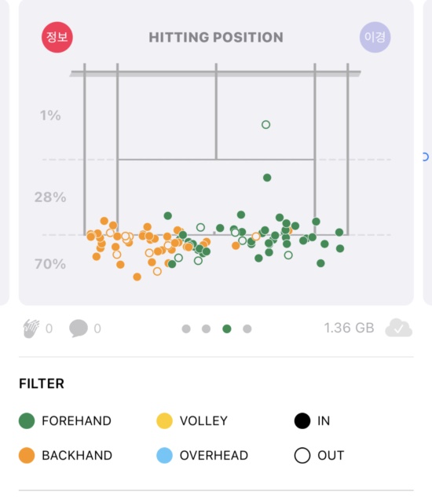
Task: Tap the lowest orange backhand dot
Action: (x=137, y=277)
